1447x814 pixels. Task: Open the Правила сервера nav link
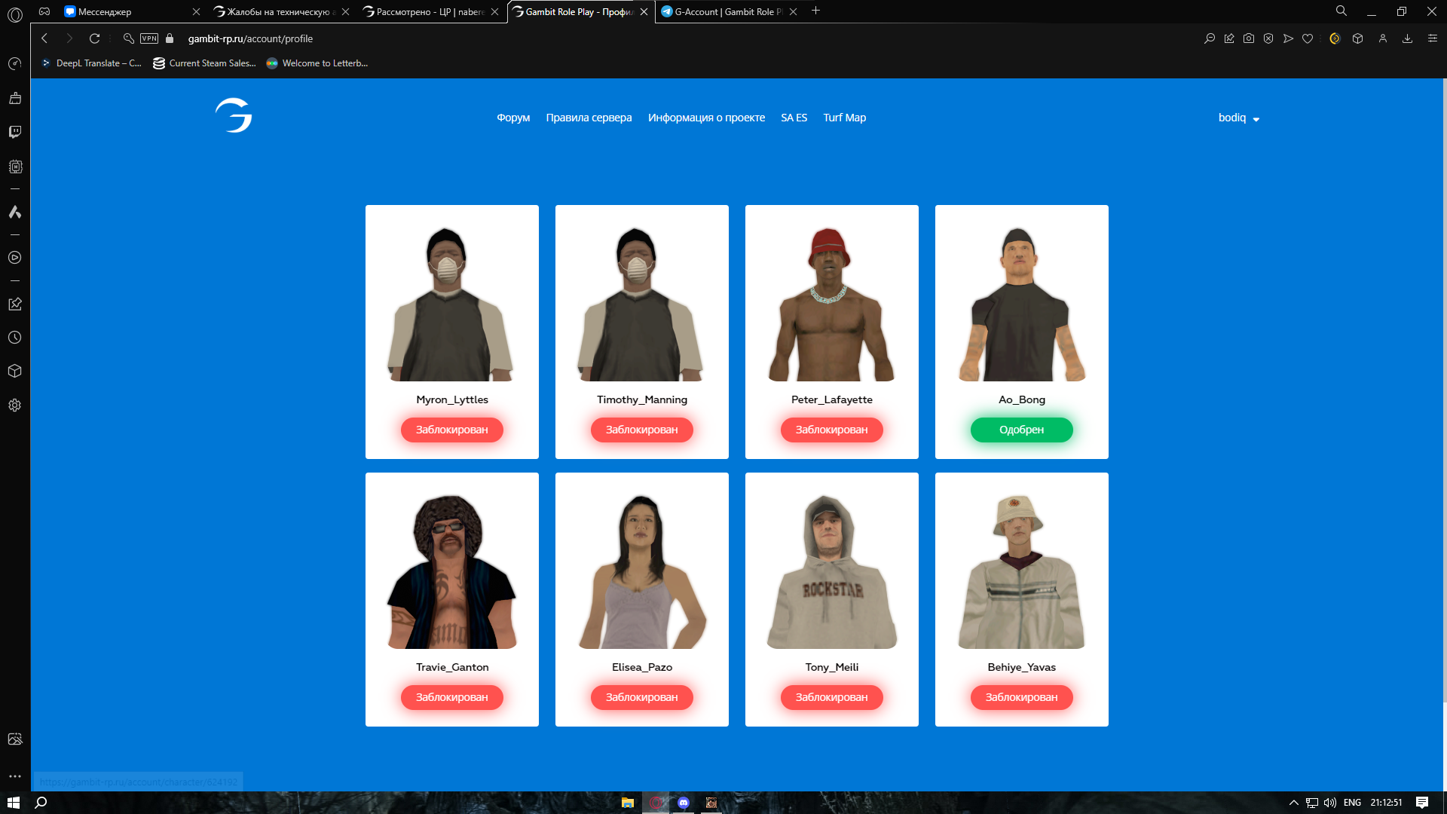click(x=589, y=118)
